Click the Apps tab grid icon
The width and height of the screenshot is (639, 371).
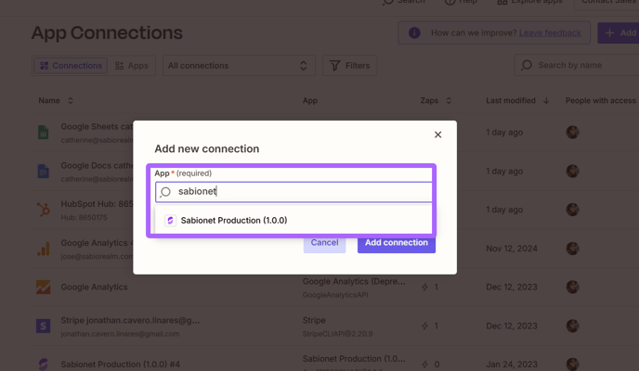[119, 66]
